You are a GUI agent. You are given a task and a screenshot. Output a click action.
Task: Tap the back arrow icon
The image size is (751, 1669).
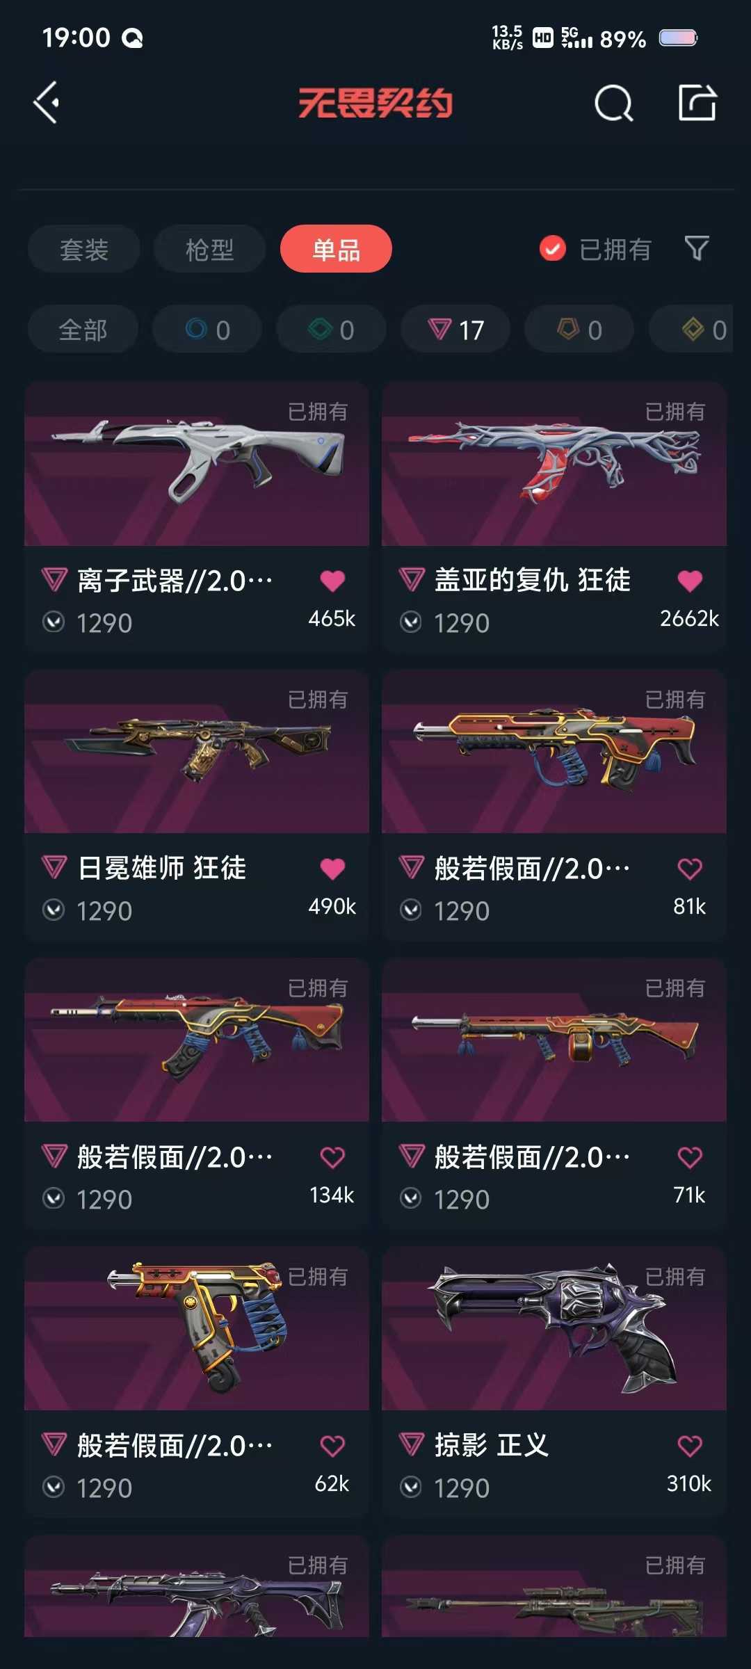pyautogui.click(x=47, y=103)
